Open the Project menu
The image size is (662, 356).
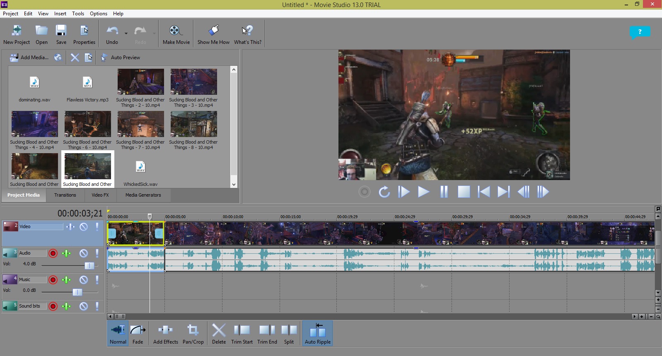[11, 14]
